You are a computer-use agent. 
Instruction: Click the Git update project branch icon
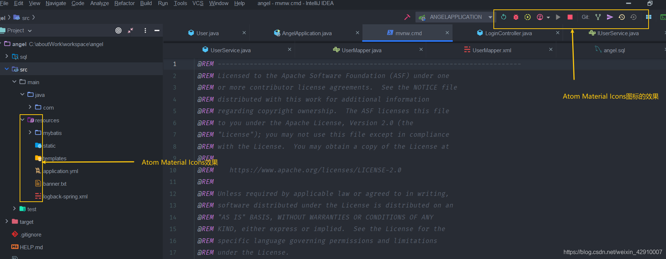(x=598, y=17)
